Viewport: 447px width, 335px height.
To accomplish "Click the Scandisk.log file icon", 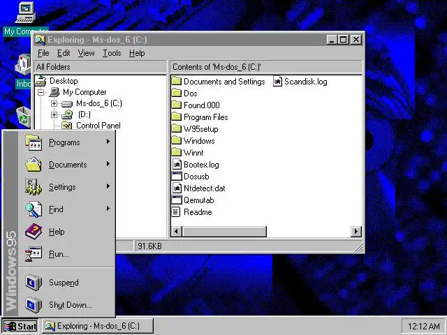I will 278,82.
